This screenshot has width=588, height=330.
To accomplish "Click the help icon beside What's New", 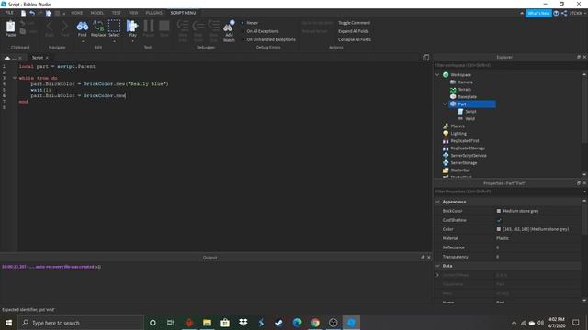I will [556, 13].
